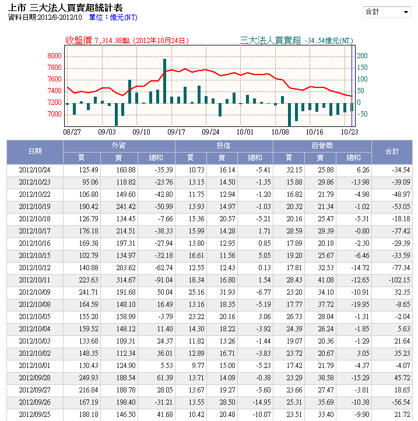Click foreign net value -91.04

164,280
